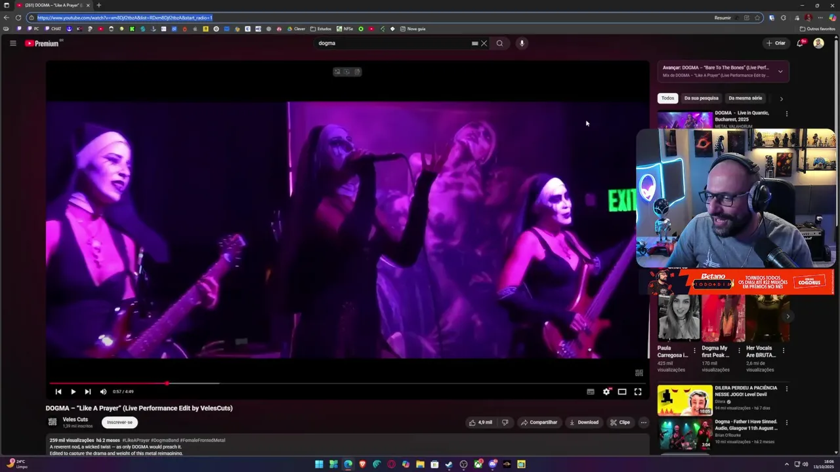
Task: Subscribe with the Inscrever-se button
Action: (x=119, y=422)
